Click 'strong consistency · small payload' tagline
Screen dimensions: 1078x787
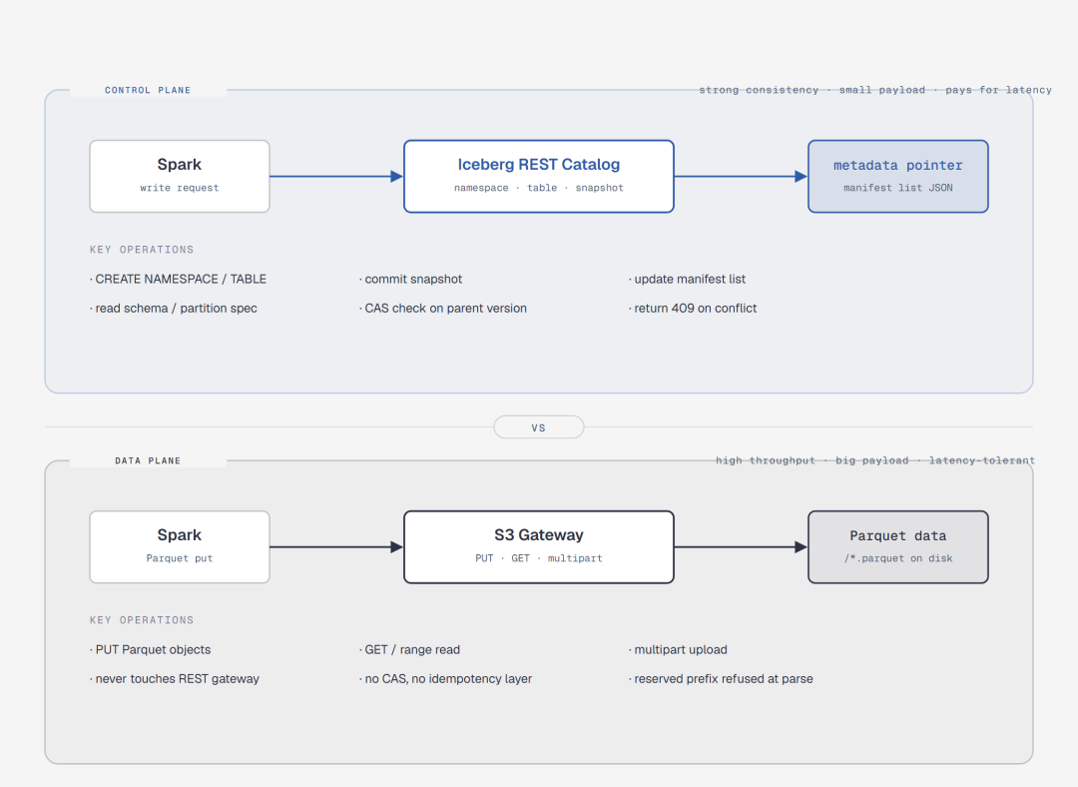(x=875, y=90)
